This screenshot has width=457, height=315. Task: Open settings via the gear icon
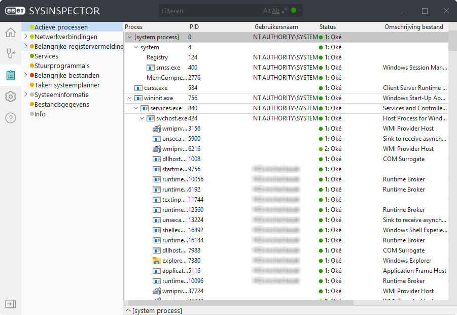(10, 97)
